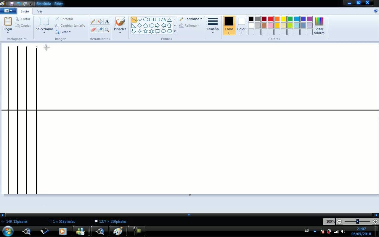Pick the red color swatch
This screenshot has width=379, height=237.
click(x=271, y=19)
